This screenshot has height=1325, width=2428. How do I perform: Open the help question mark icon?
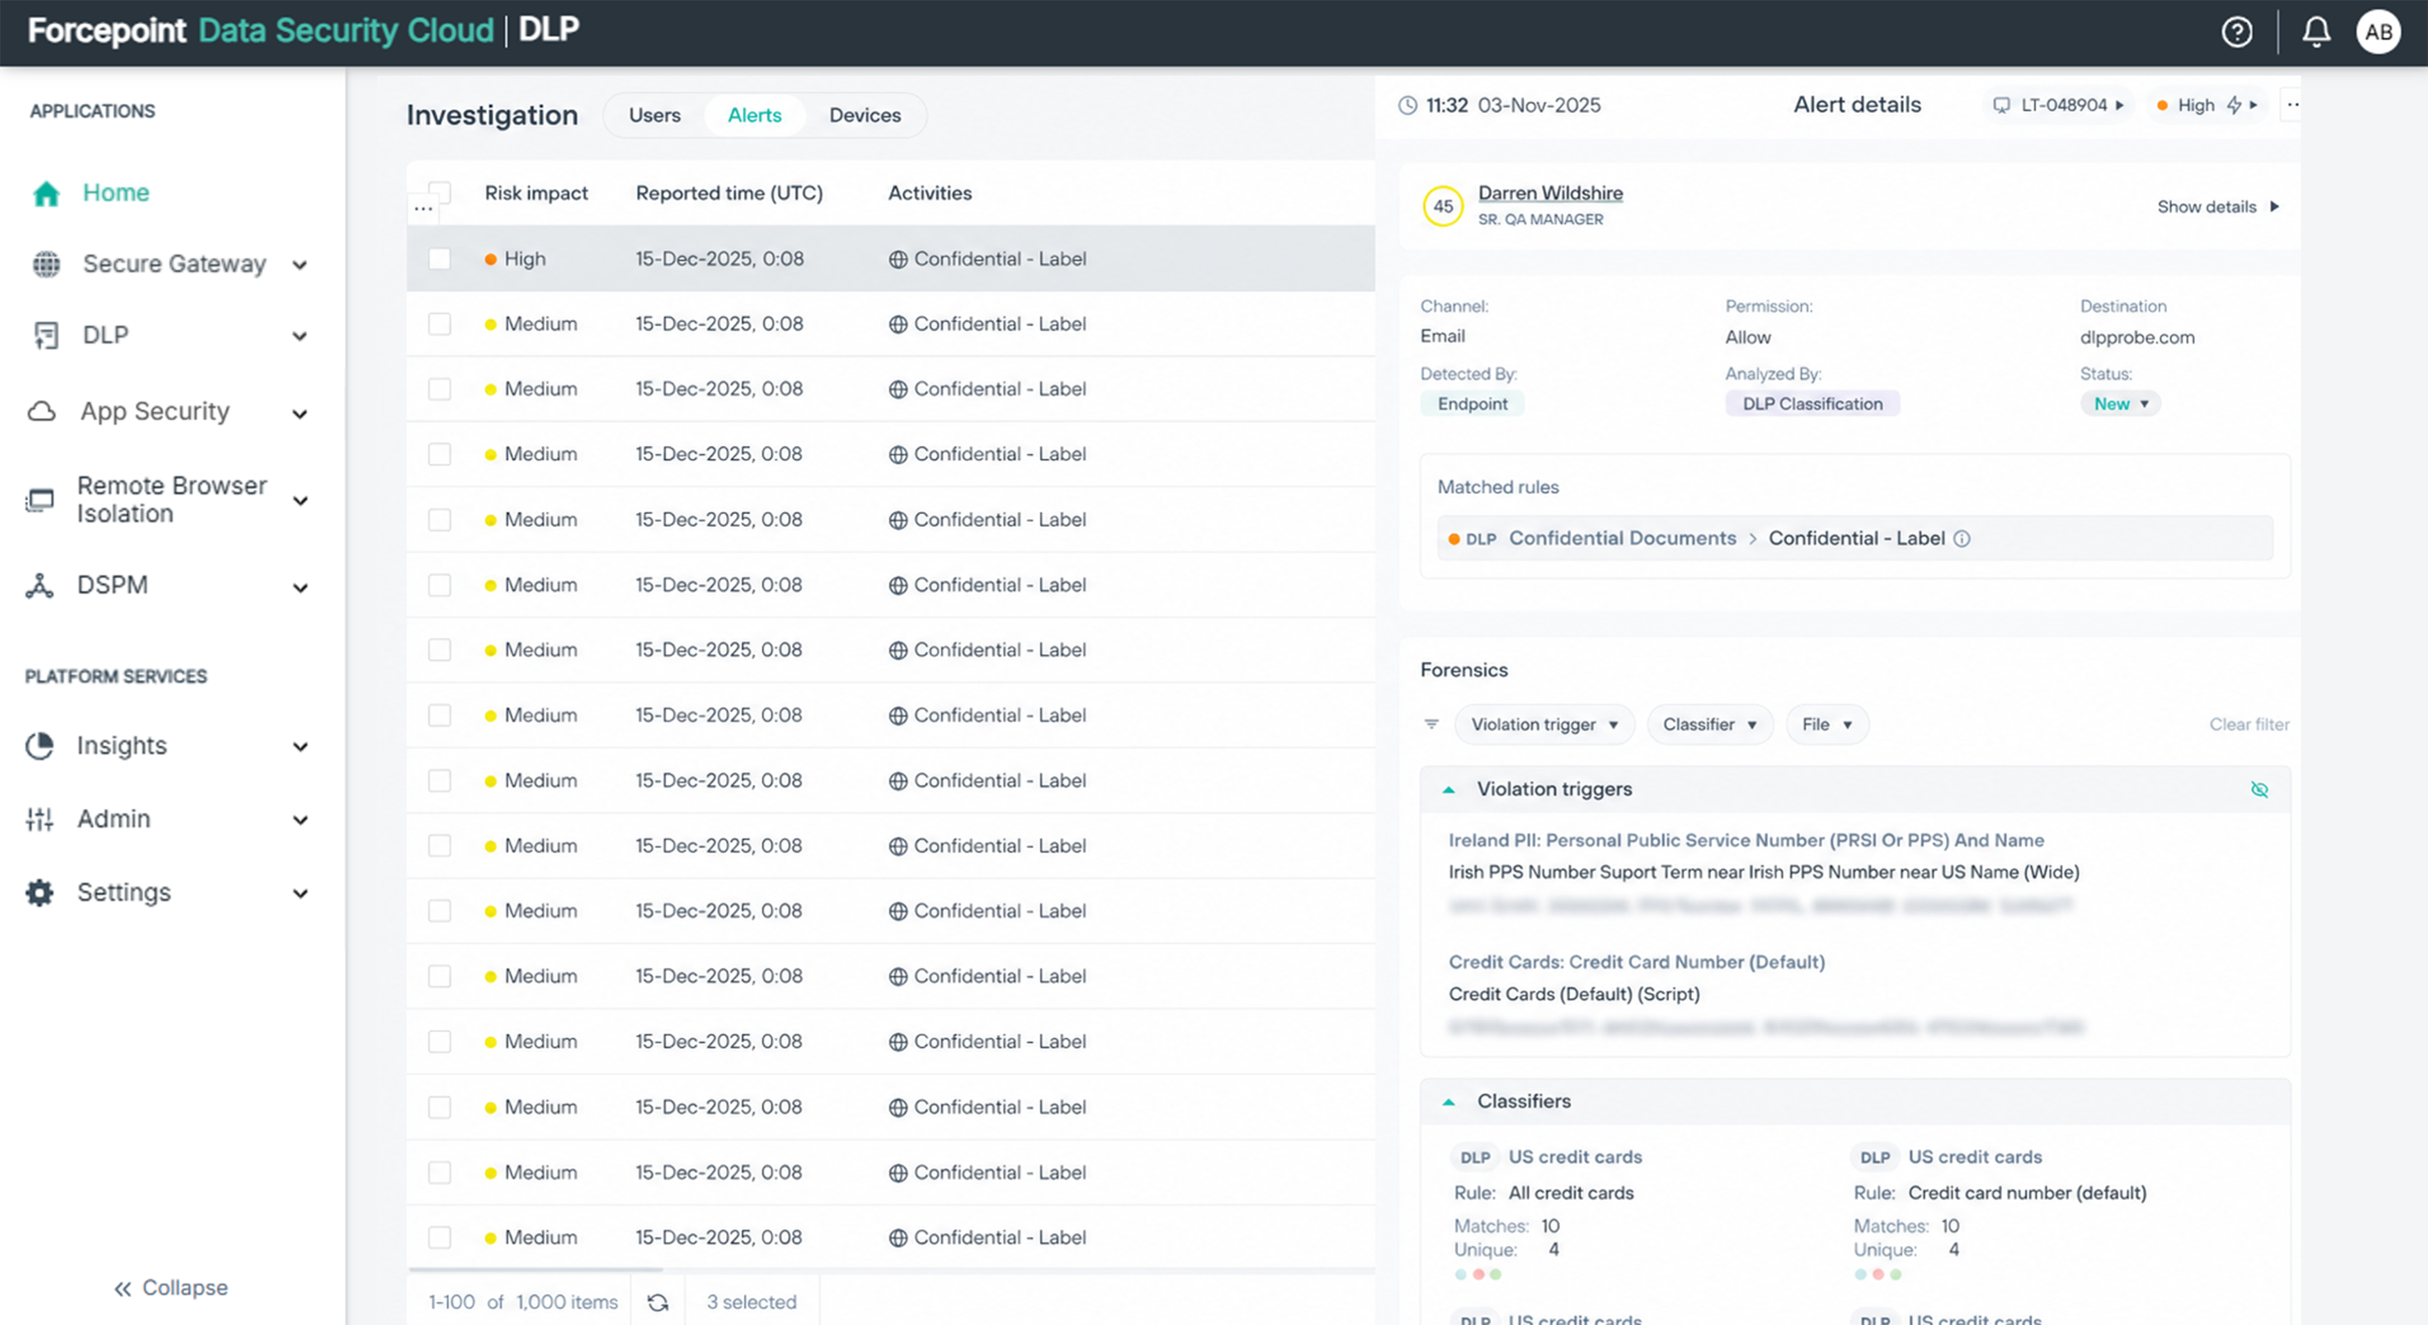pyautogui.click(x=2237, y=32)
